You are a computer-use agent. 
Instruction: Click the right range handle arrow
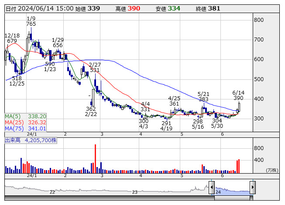point(253,187)
